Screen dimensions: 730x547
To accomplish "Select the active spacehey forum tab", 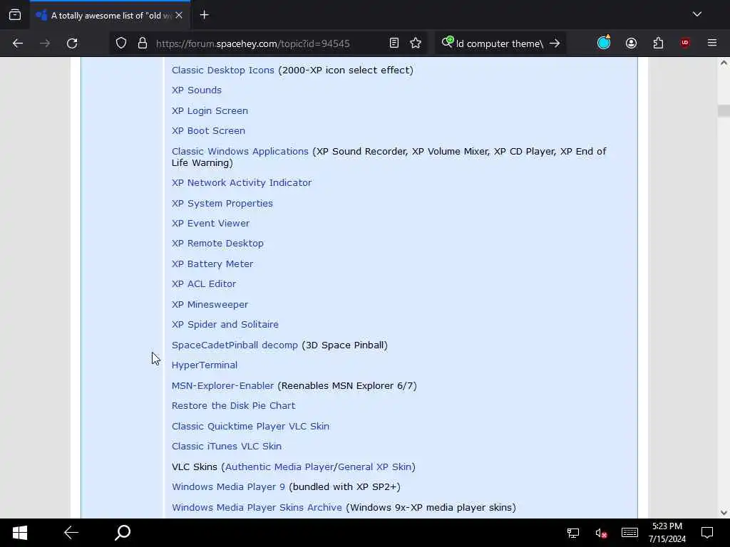I will tap(110, 16).
